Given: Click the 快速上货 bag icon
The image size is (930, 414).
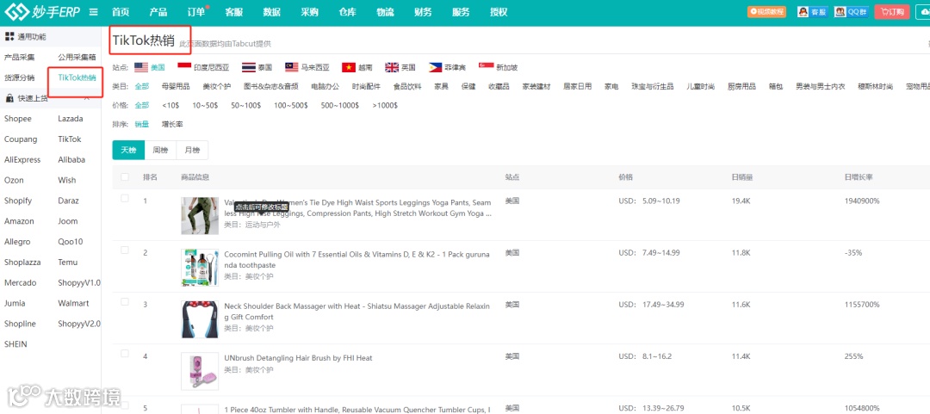Looking at the screenshot, I should pos(9,98).
